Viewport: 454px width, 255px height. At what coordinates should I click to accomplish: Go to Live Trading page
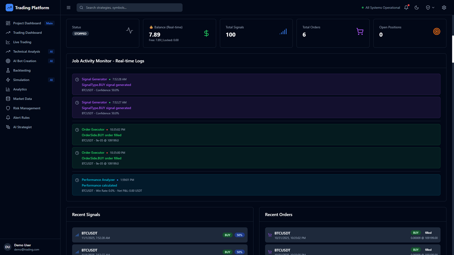tap(22, 42)
